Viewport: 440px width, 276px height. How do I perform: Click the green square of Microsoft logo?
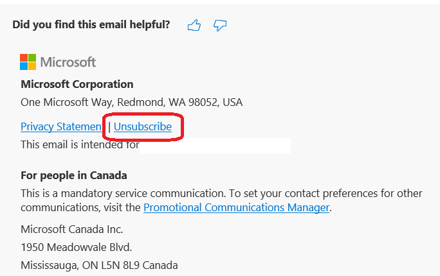click(32, 58)
